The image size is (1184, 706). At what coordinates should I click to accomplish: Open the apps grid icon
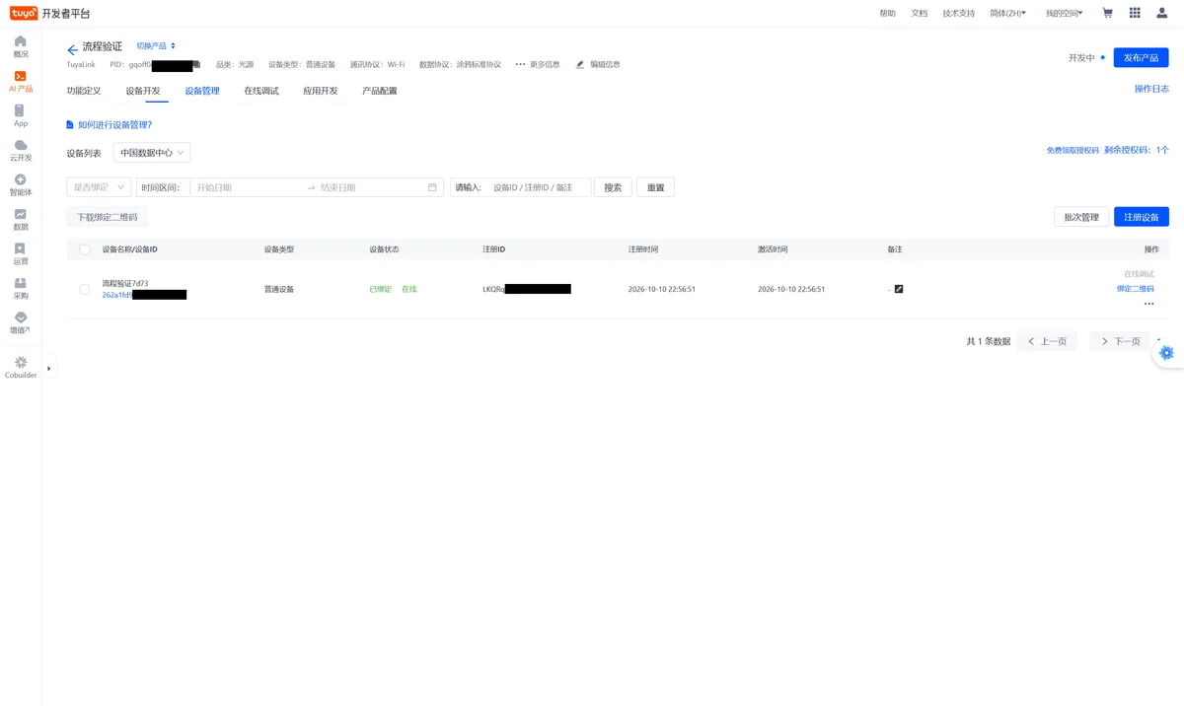click(1135, 13)
